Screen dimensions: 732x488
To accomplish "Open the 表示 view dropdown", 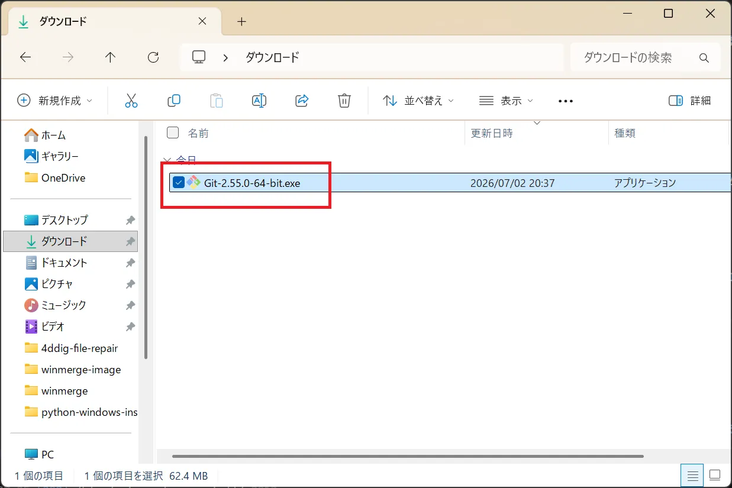I will 506,101.
